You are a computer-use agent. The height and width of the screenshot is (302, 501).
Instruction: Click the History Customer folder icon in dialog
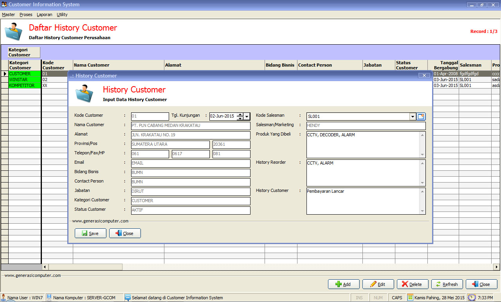click(x=84, y=94)
